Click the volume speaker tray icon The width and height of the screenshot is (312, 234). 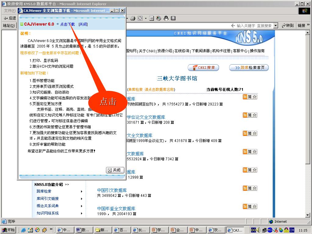(x=259, y=230)
